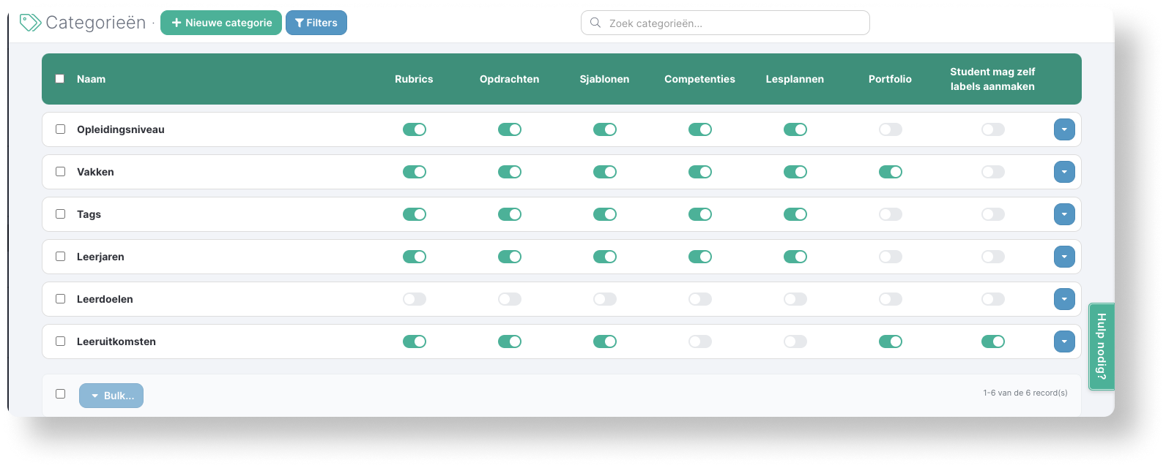Viewport: 1166px width, 468px height.
Task: Open the Opleidingsniveau row actions dropdown
Action: tap(1064, 129)
